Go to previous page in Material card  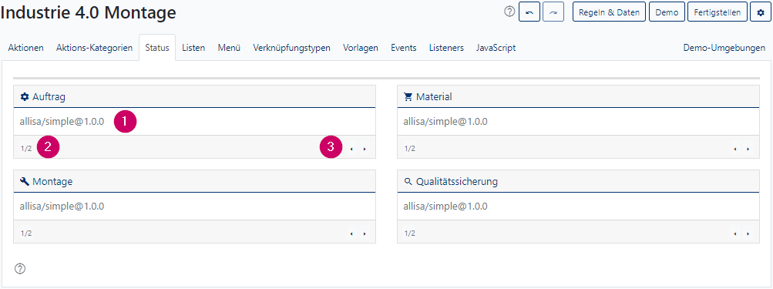734,149
